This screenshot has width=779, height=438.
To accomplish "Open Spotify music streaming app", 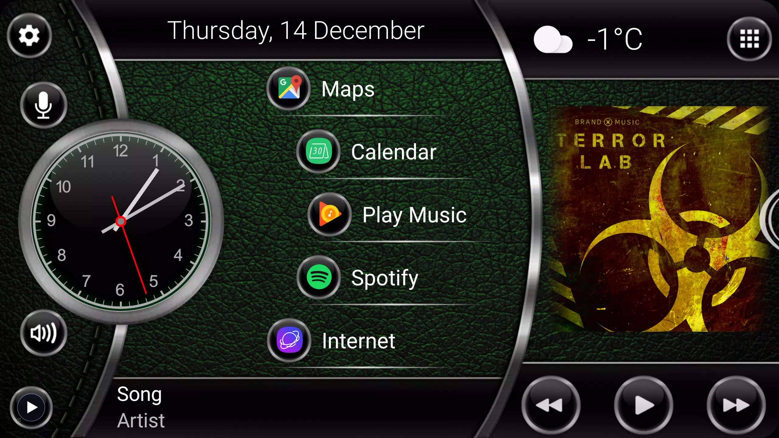I will click(x=320, y=278).
